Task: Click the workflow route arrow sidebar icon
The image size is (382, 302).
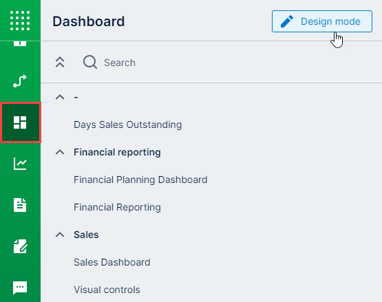Action: [x=20, y=80]
